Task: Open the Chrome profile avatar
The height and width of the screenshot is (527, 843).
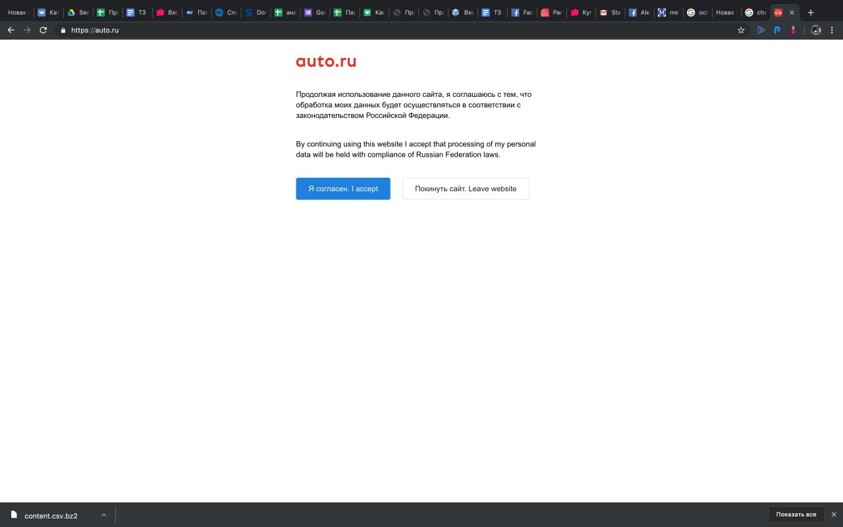Action: (816, 30)
